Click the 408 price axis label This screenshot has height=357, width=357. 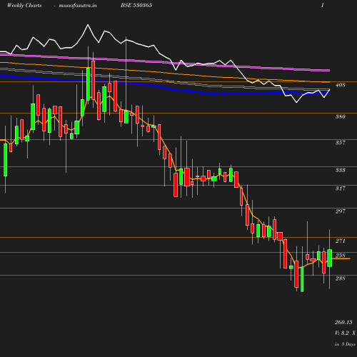point(340,85)
